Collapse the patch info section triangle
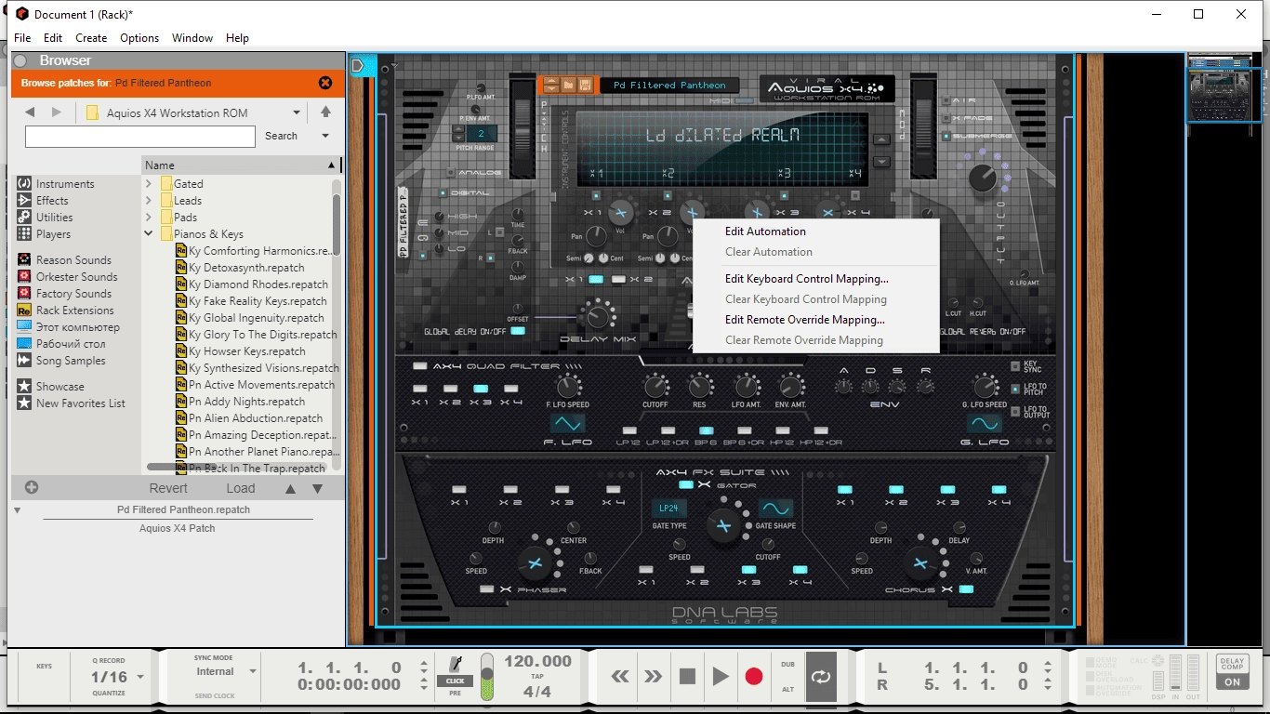Image resolution: width=1270 pixels, height=714 pixels. click(17, 510)
